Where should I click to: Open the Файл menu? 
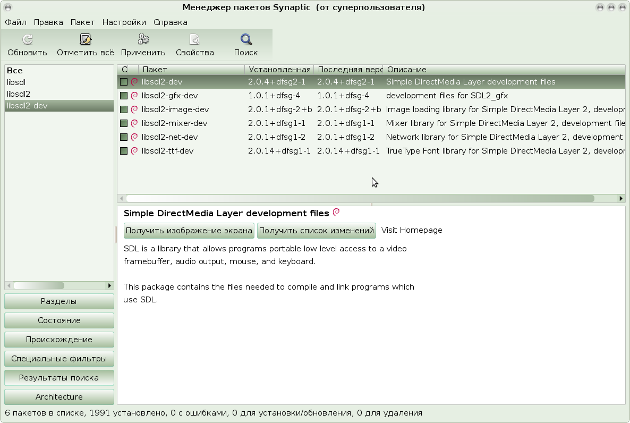15,22
